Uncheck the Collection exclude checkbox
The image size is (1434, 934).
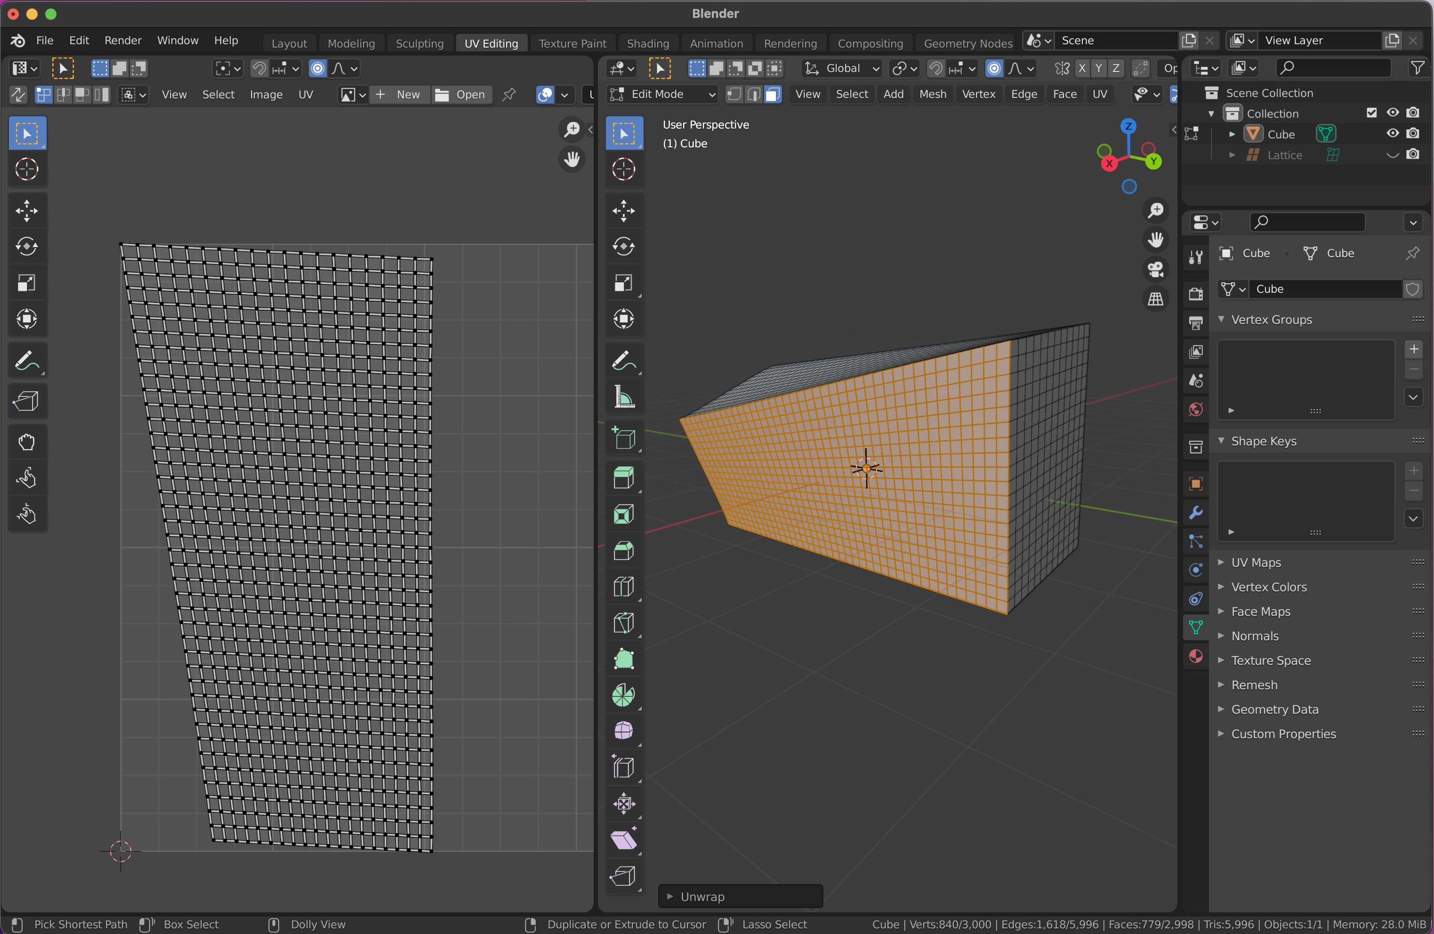(1371, 113)
